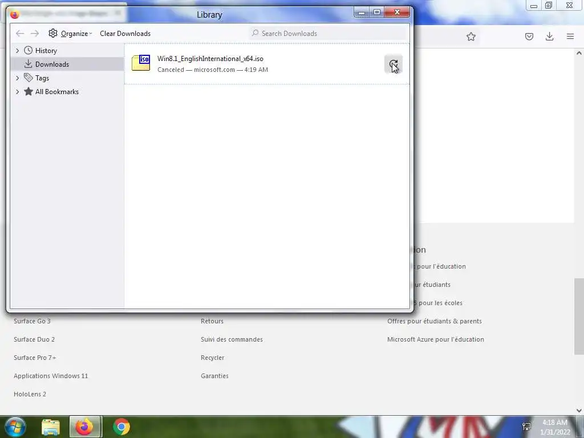Open Applications Windows 11 link

(x=51, y=376)
